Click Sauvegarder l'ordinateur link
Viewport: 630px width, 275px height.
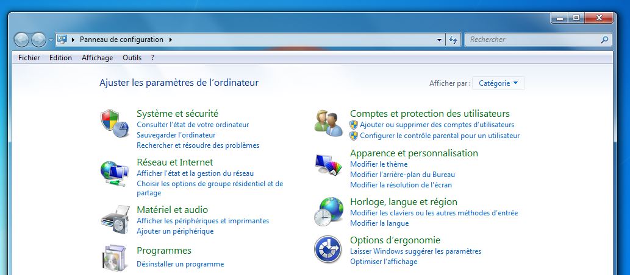[176, 135]
